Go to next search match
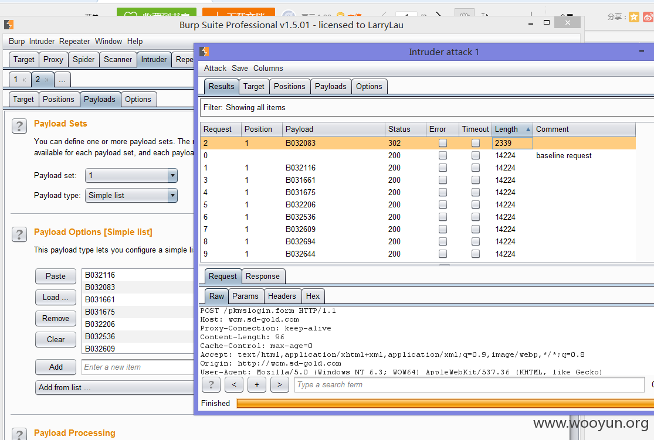 [x=279, y=384]
